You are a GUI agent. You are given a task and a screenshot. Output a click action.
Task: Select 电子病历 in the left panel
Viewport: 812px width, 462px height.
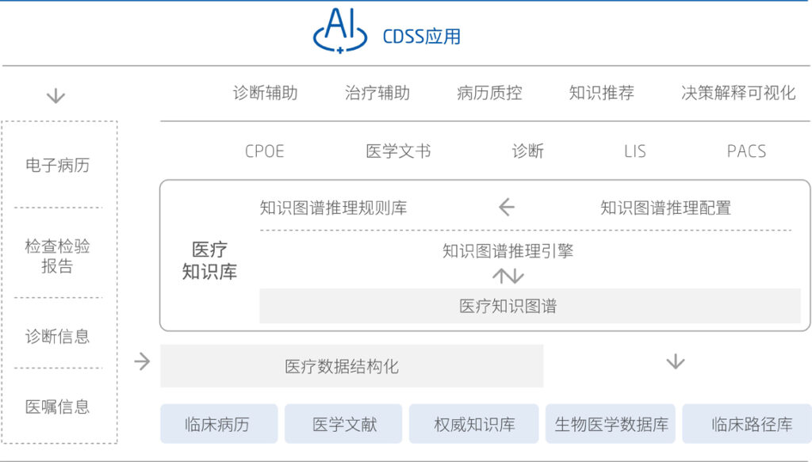[x=58, y=166]
